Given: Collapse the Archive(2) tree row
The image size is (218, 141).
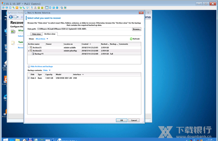Looking at the screenshot, I should click(x=29, y=51).
